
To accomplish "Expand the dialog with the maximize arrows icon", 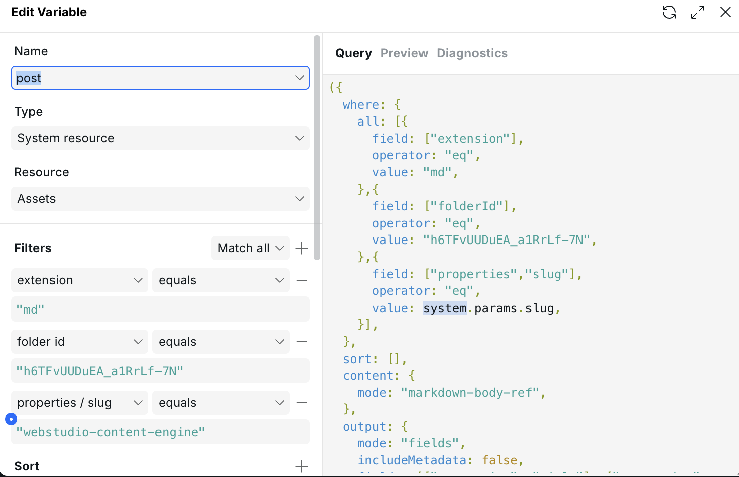I will point(698,12).
